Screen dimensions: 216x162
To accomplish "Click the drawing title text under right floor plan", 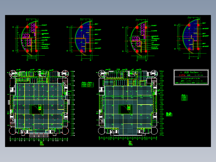I will click(x=130, y=143).
